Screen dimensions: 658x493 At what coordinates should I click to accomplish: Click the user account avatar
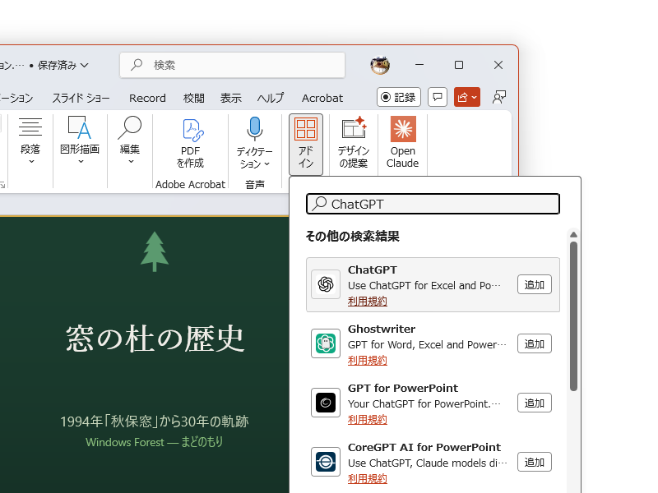[x=380, y=65]
